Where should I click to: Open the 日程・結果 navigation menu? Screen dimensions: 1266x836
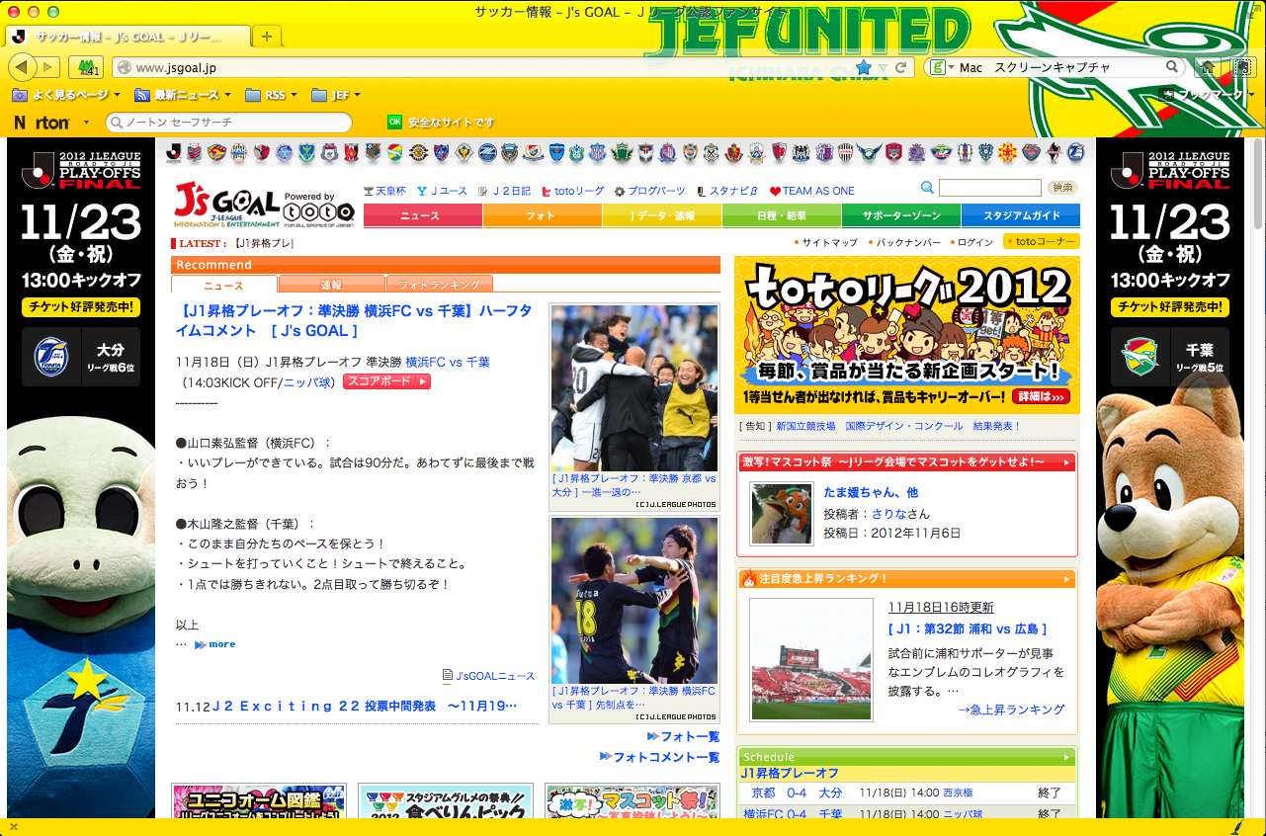click(x=782, y=215)
